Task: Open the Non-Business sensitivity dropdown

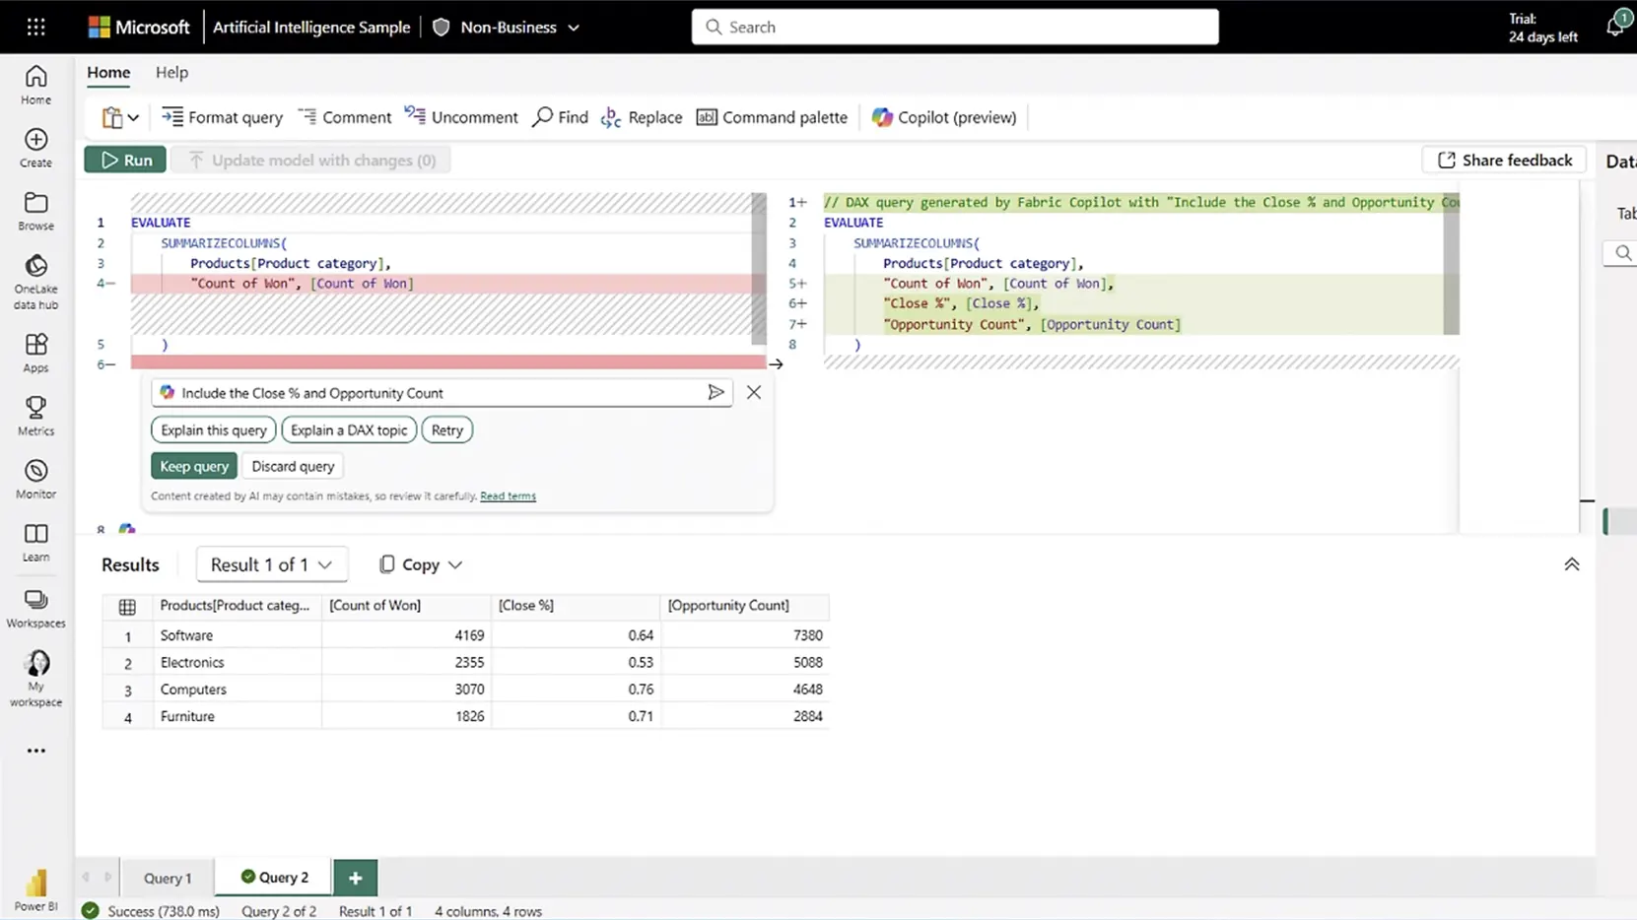Action: pyautogui.click(x=506, y=27)
